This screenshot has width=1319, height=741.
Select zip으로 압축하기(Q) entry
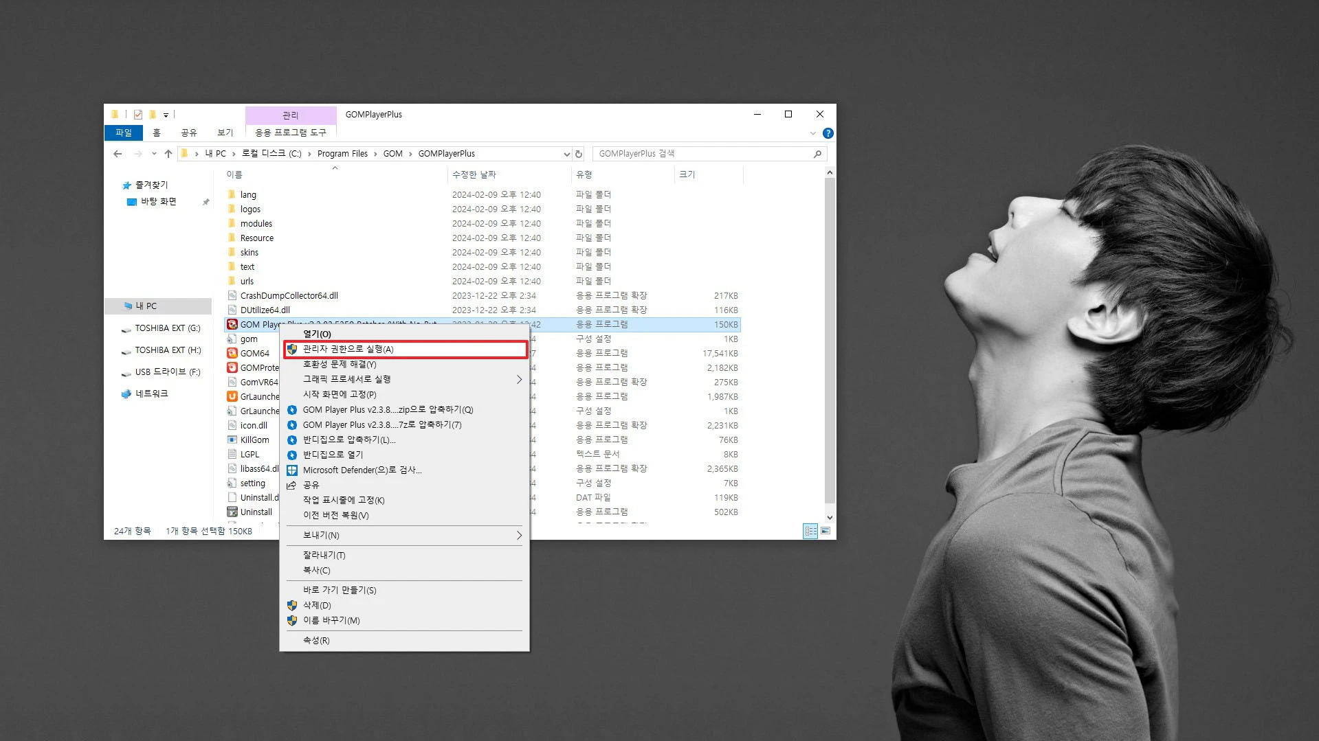click(x=405, y=409)
